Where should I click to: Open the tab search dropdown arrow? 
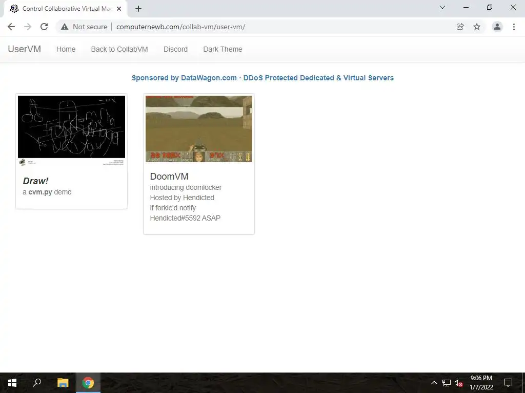442,7
